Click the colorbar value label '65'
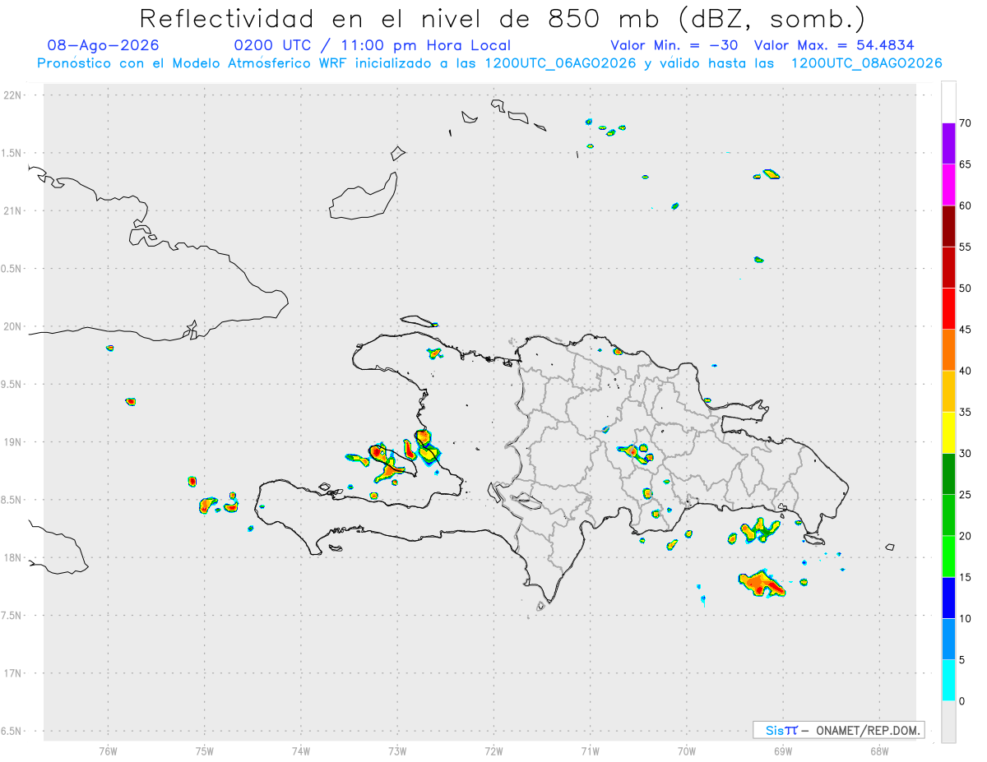The image size is (987, 762). (966, 164)
